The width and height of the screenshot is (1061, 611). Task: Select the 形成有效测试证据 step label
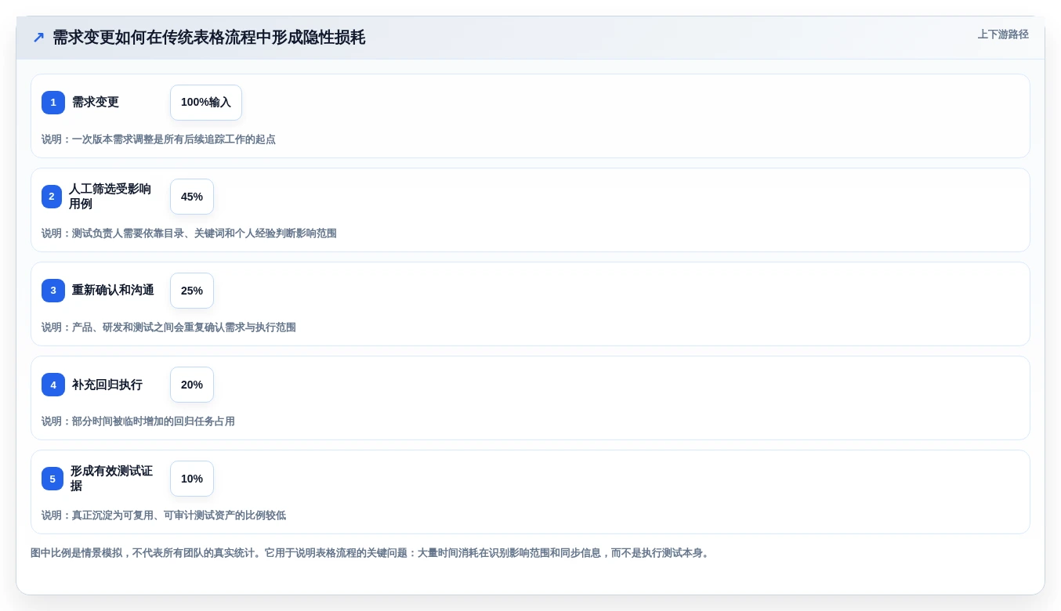[111, 479]
